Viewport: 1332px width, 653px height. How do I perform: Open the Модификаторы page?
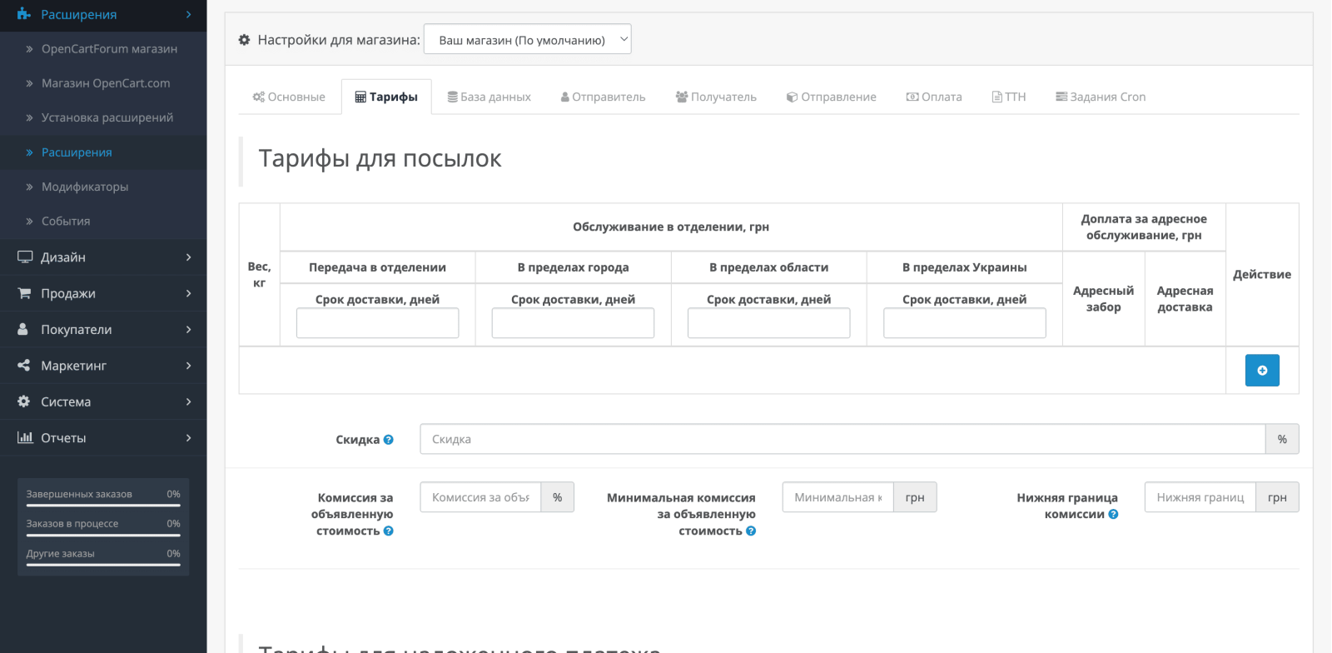[x=103, y=187]
